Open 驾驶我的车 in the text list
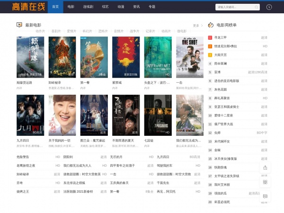This screenshot has width=284, height=213. (x=164, y=166)
